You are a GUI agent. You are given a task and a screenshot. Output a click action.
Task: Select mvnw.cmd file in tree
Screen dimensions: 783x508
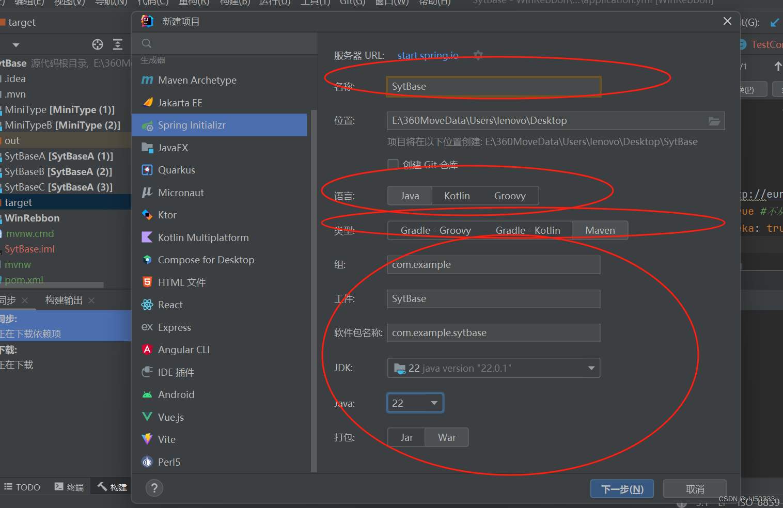30,233
